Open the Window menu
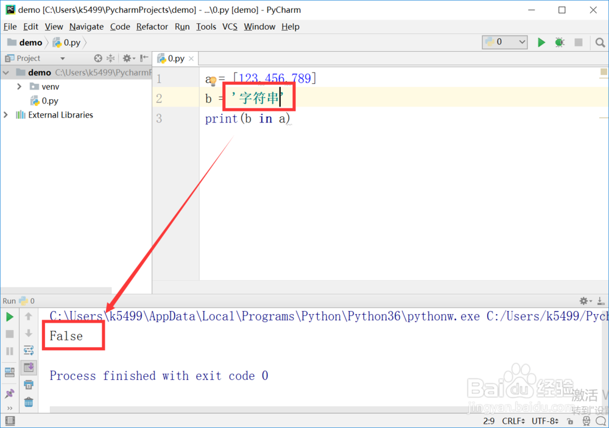The image size is (609, 428). 259,27
